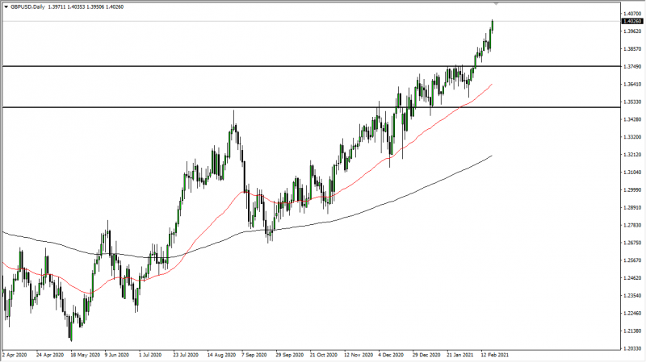Click the 23 Jul 2020 date label

click(x=186, y=355)
